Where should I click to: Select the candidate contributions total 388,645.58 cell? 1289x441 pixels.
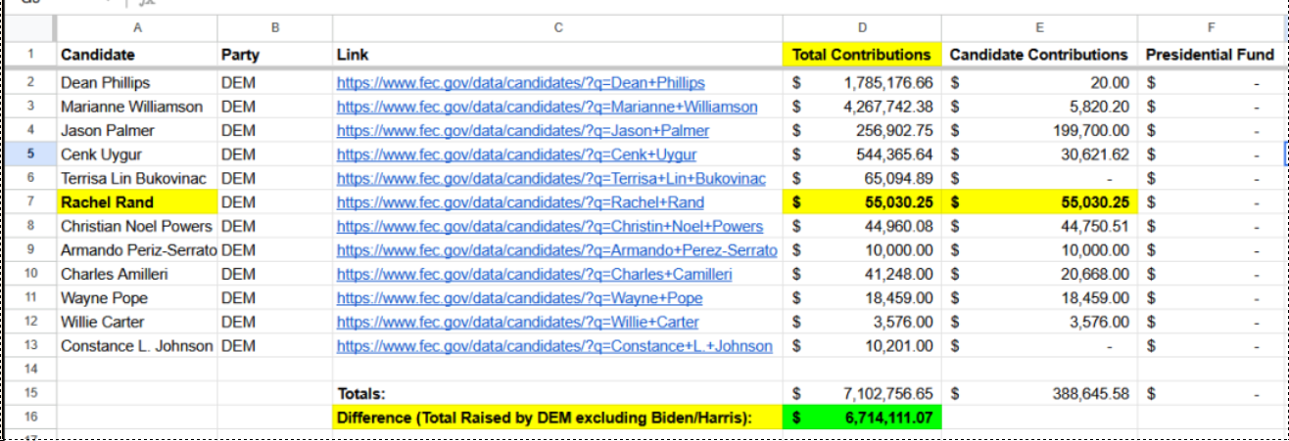tap(1038, 393)
